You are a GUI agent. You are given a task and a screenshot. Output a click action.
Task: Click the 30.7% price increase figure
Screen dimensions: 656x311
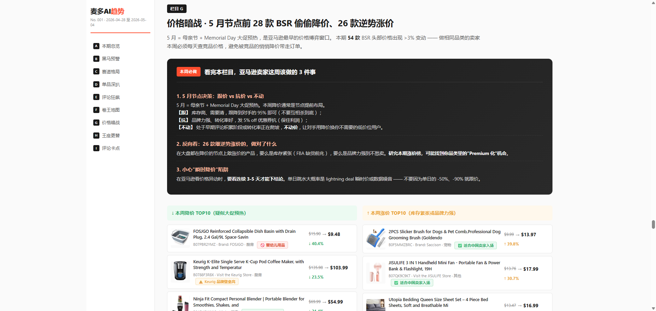[511, 279]
